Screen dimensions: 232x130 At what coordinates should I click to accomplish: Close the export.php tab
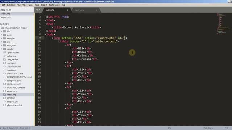click(96, 10)
